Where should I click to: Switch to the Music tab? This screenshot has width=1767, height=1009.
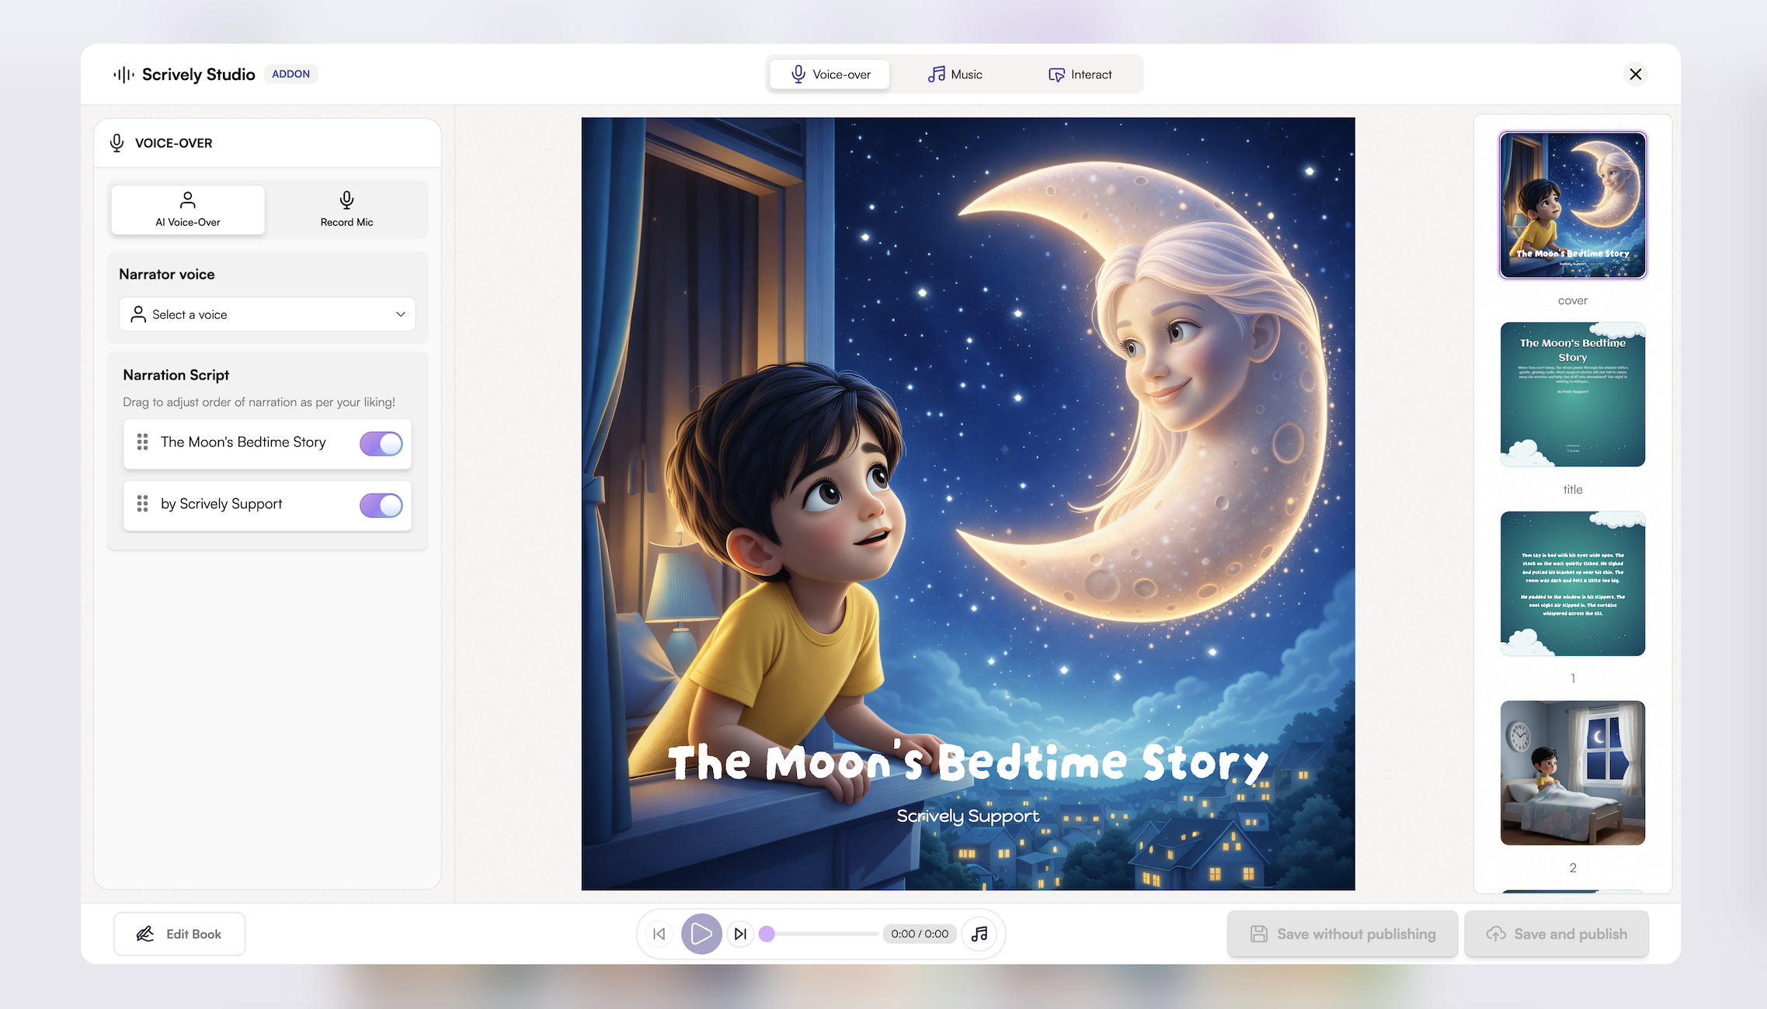coord(955,75)
